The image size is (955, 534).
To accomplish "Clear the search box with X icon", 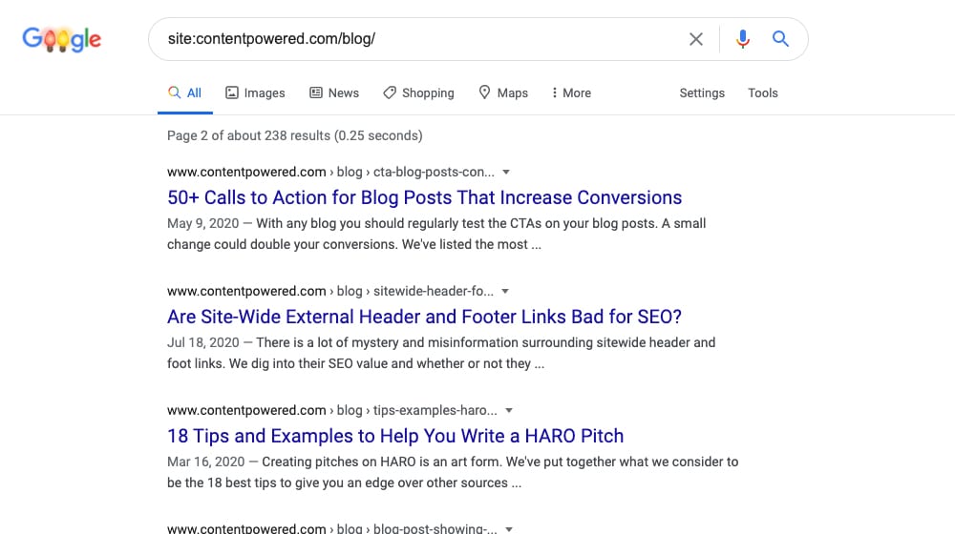I will [x=696, y=39].
